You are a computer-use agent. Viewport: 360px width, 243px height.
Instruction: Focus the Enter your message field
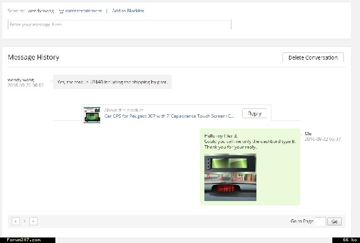click(119, 25)
